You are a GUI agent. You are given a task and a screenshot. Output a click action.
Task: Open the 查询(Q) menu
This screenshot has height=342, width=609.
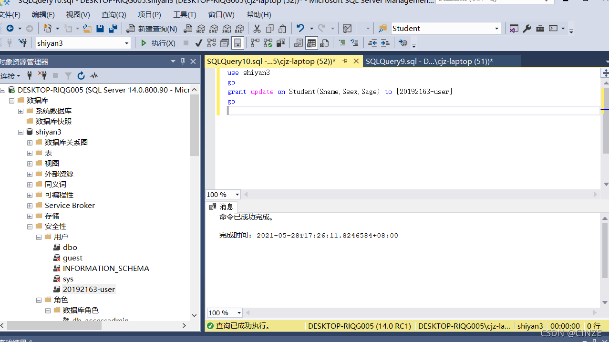[x=114, y=15]
